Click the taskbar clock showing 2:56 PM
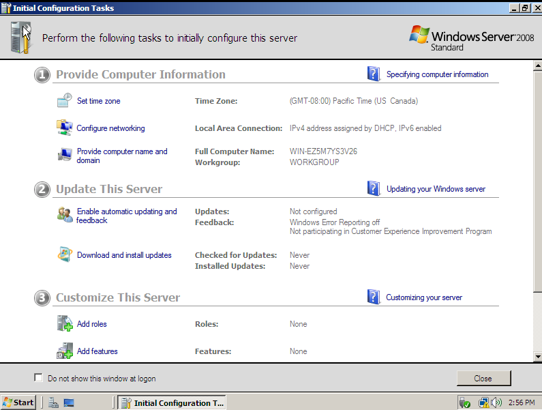Screen dimensions: 542x410 [522, 402]
